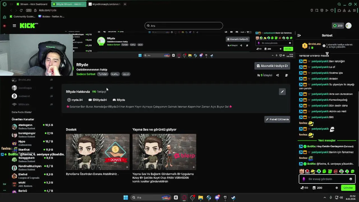The height and width of the screenshot is (202, 359).
Task: Focus the Bir mesaj gönderin chat input
Action: [x=327, y=179]
